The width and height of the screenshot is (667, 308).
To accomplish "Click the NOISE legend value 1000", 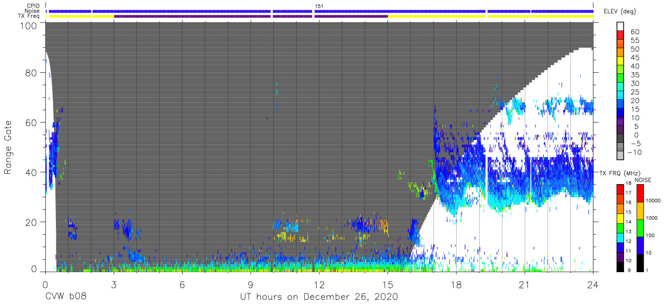I will pos(652,218).
